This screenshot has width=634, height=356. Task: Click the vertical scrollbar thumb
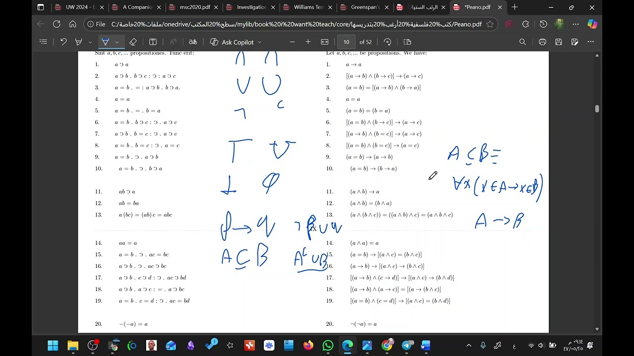(597, 109)
